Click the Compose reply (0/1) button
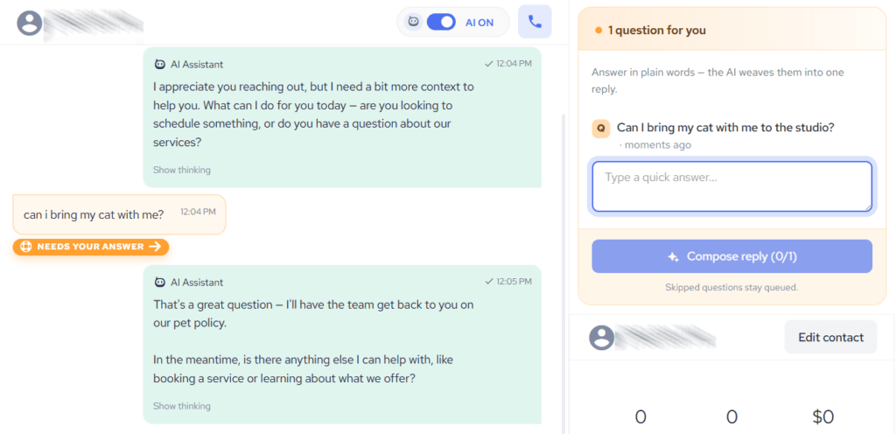This screenshot has width=896, height=434. 732,256
